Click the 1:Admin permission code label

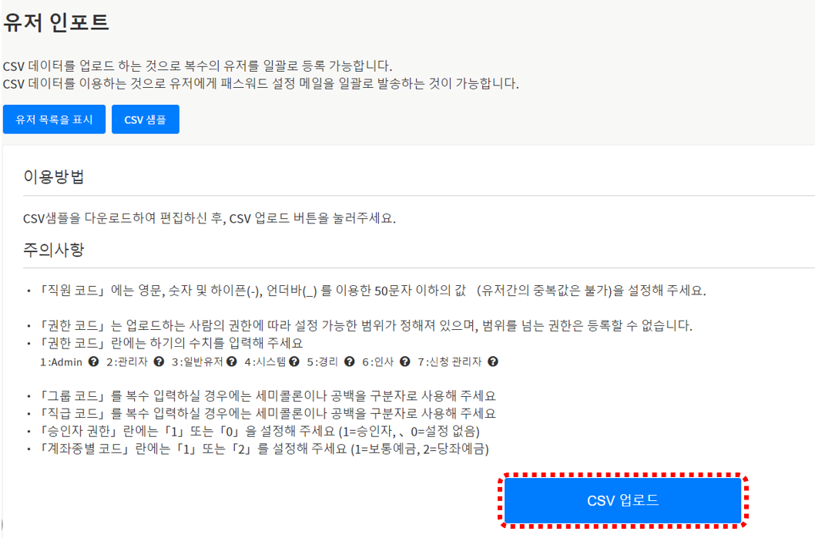click(x=62, y=361)
